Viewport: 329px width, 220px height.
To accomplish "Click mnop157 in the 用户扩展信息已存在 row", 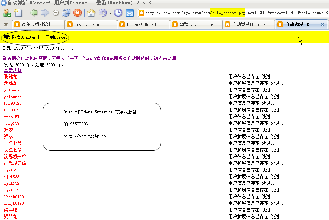I will click(11, 124).
